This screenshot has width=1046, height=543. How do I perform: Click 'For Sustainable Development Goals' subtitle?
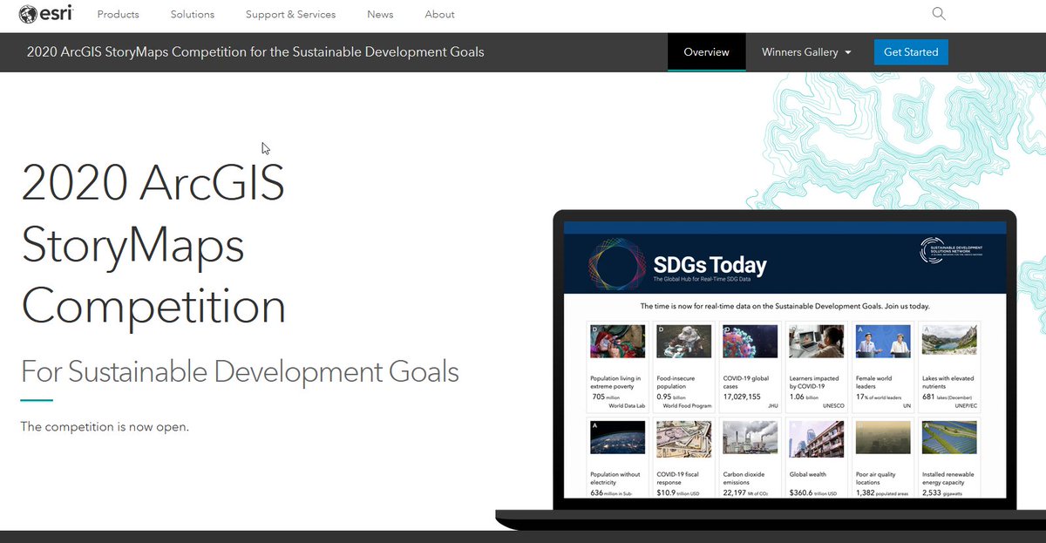pyautogui.click(x=240, y=372)
